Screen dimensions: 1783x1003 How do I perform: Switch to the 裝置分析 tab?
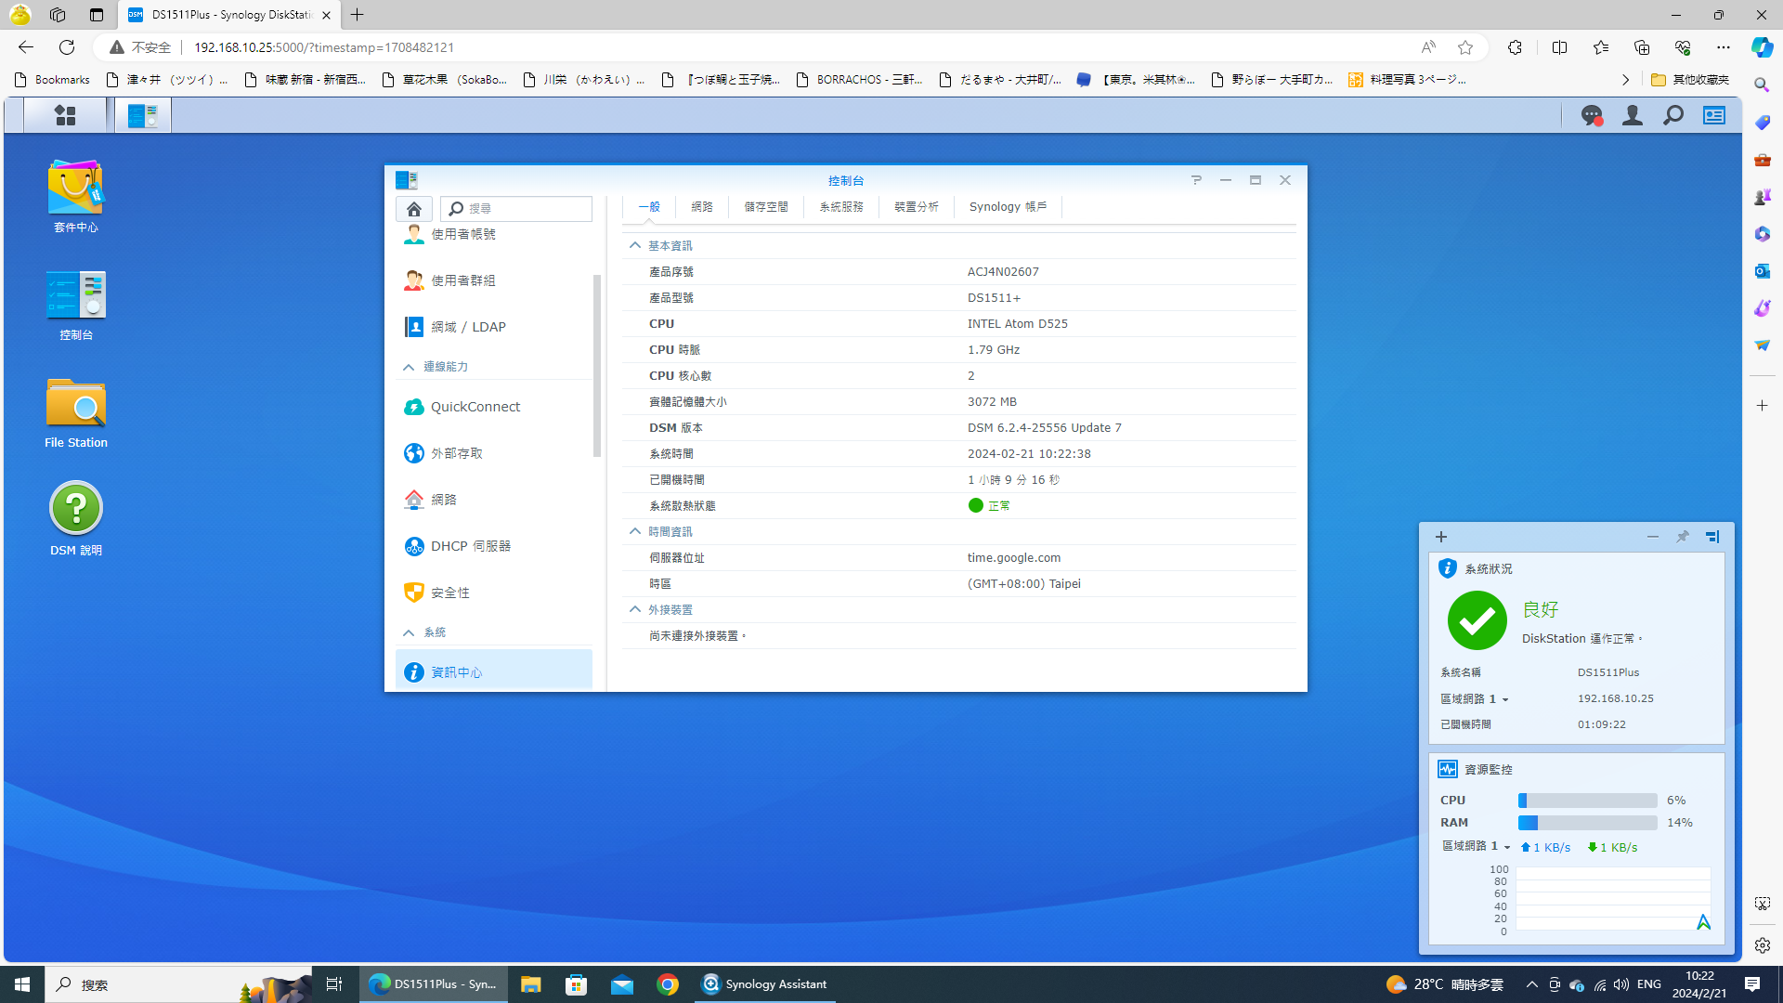click(x=917, y=207)
